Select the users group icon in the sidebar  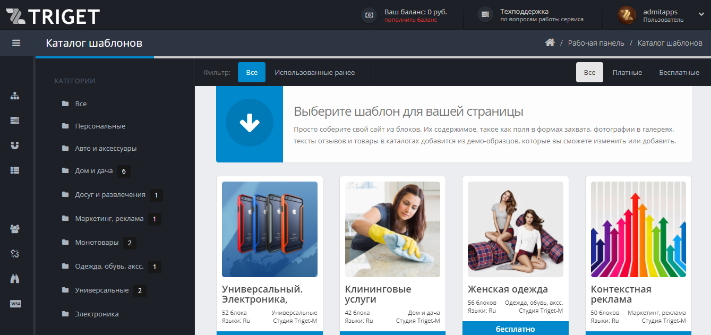[15, 228]
